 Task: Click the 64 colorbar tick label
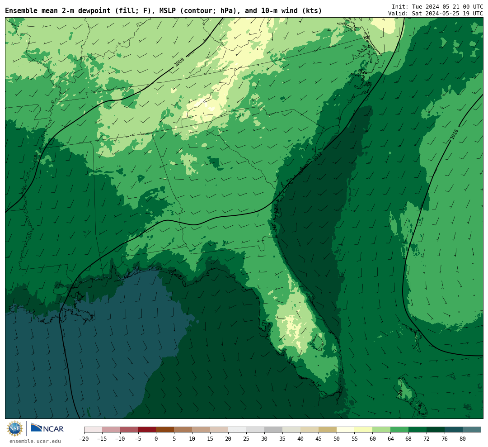click(x=390, y=438)
